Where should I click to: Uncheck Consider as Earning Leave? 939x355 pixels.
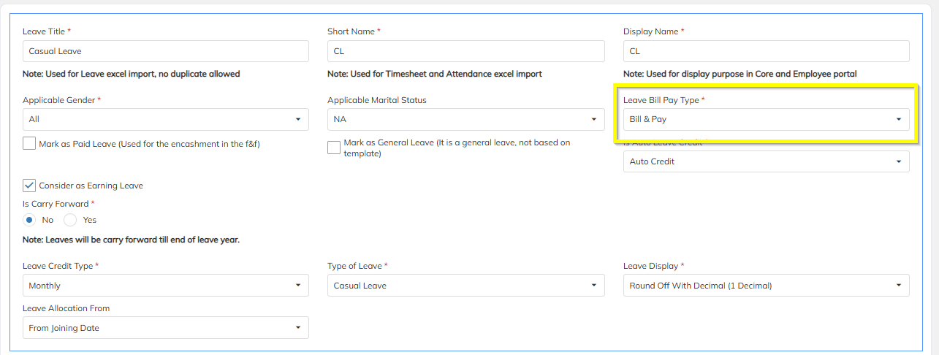29,186
